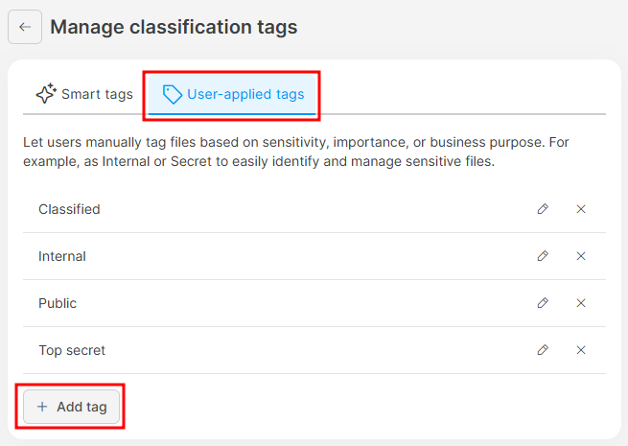Edit the Top secret tag
The height and width of the screenshot is (446, 628).
543,350
